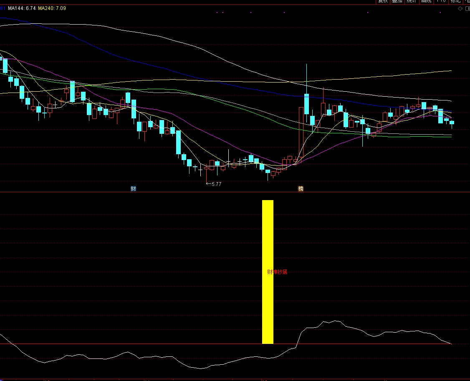
Task: Select the 画线 drawing tool
Action: click(426, 1)
